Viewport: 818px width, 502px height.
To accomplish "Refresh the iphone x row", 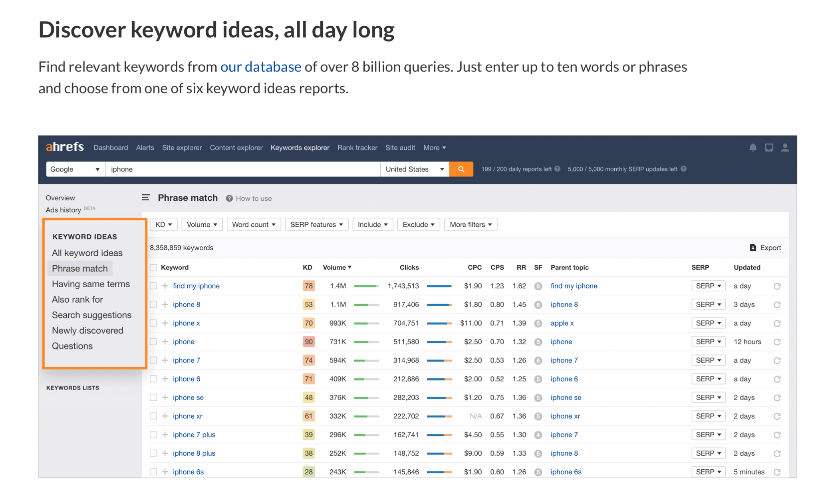I will [777, 323].
